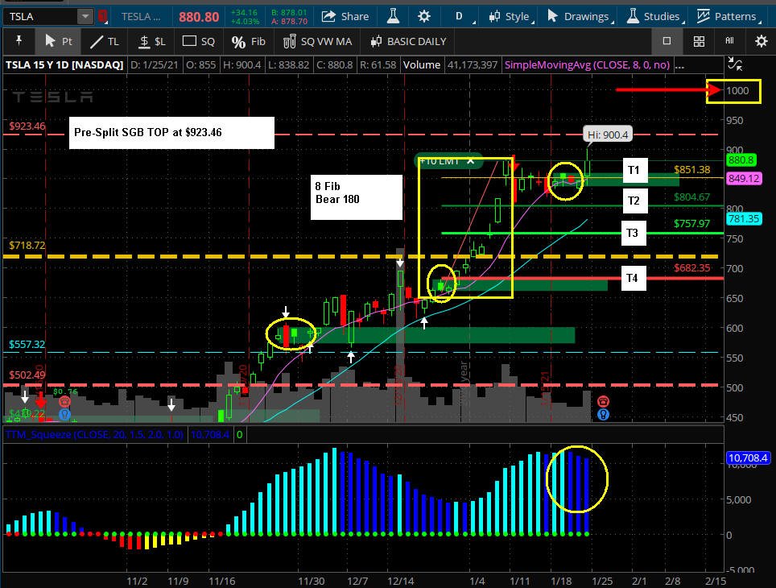Open the TSLA symbol dropdown arrow
Image resolution: width=776 pixels, height=588 pixels.
click(85, 16)
